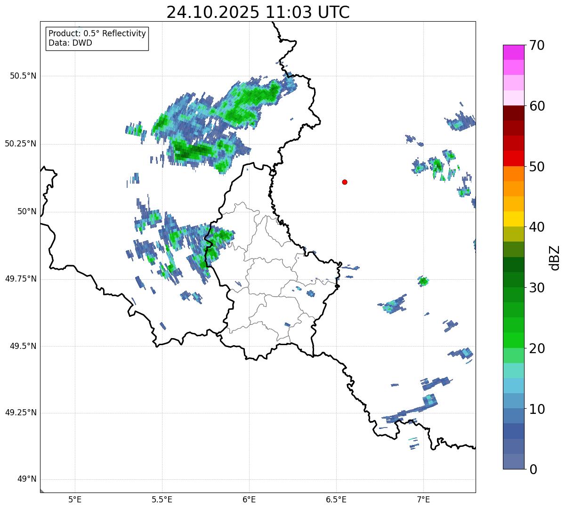Click the bright green swatch just above 20 dBZ

click(514, 340)
